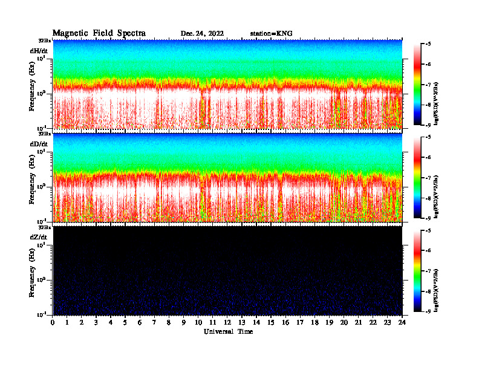The height and width of the screenshot is (370, 479).
Task: Click the "station=KNG" label
Action: tap(272, 33)
